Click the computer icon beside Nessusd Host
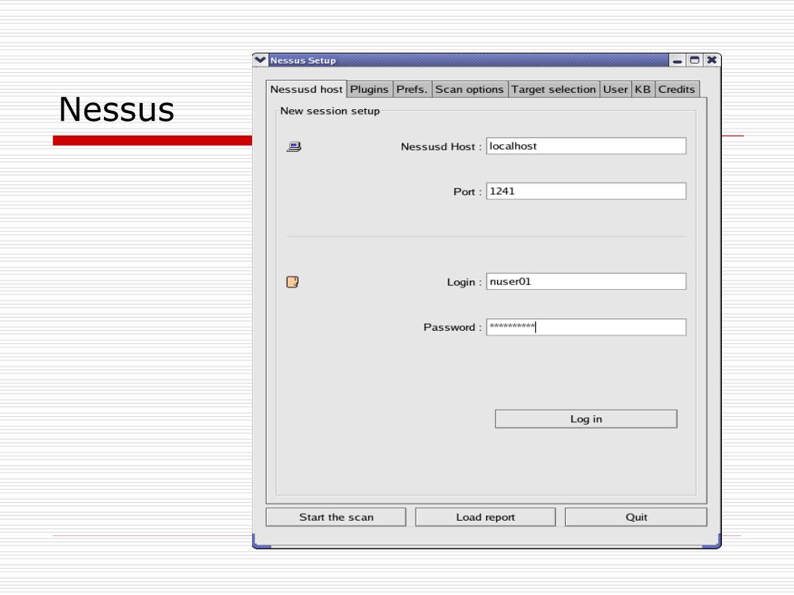 (x=294, y=146)
